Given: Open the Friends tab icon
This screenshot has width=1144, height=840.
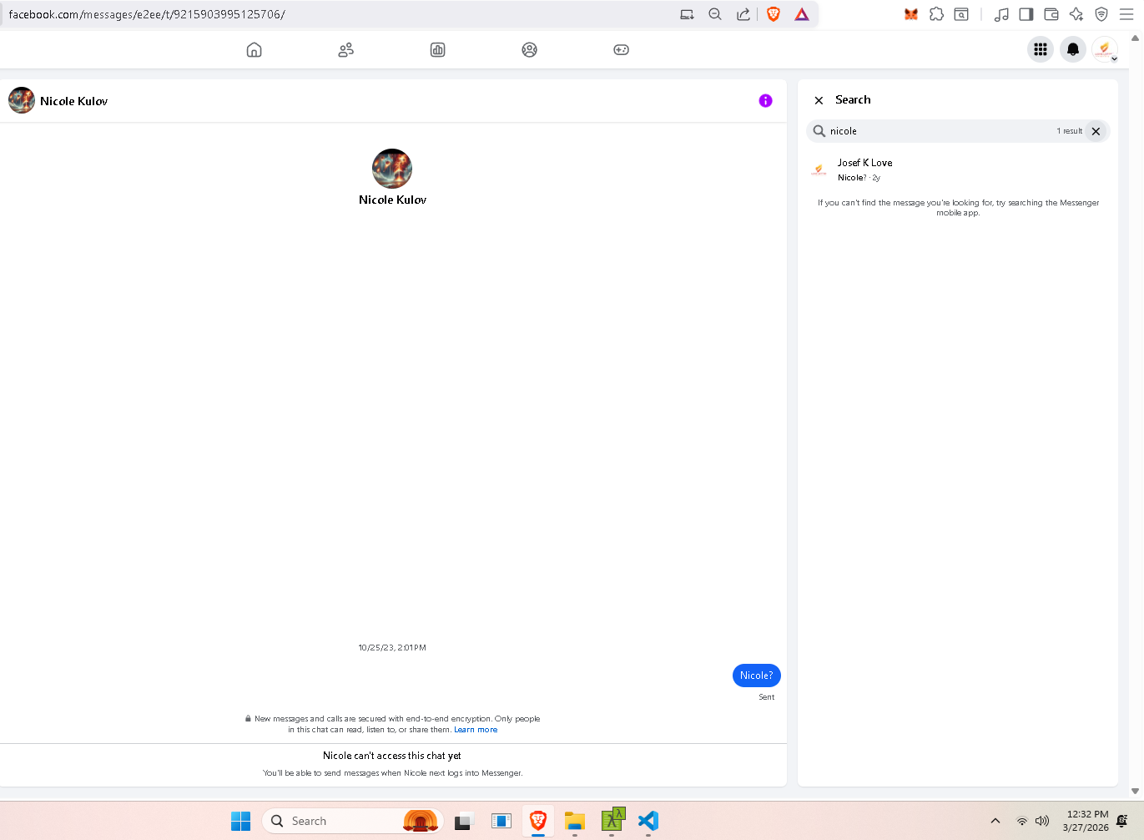Looking at the screenshot, I should [346, 50].
